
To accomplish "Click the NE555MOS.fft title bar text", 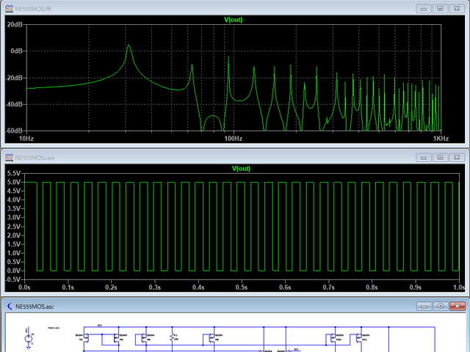I will (x=33, y=9).
